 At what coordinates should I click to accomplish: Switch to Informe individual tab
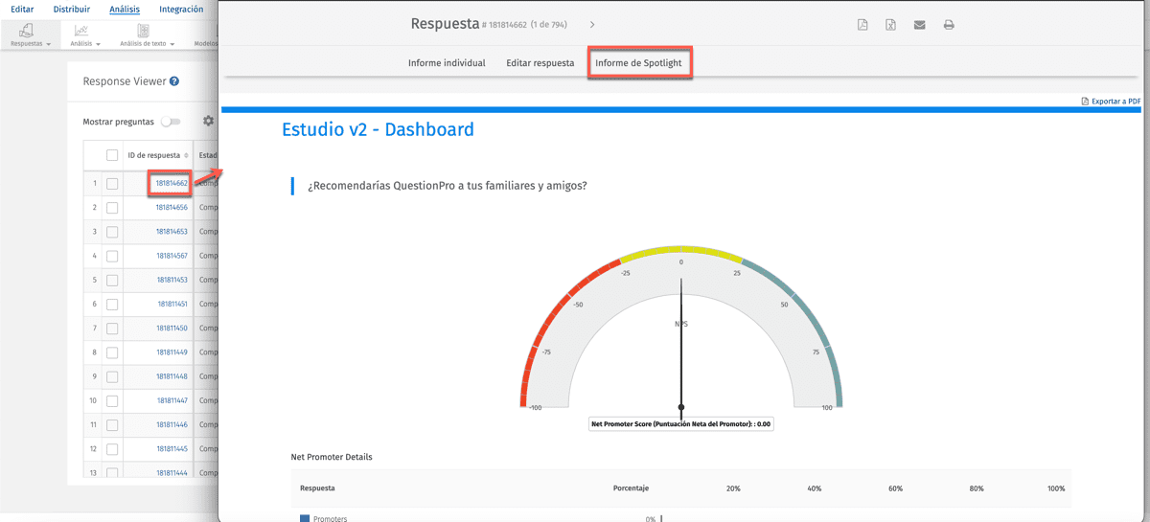[447, 63]
